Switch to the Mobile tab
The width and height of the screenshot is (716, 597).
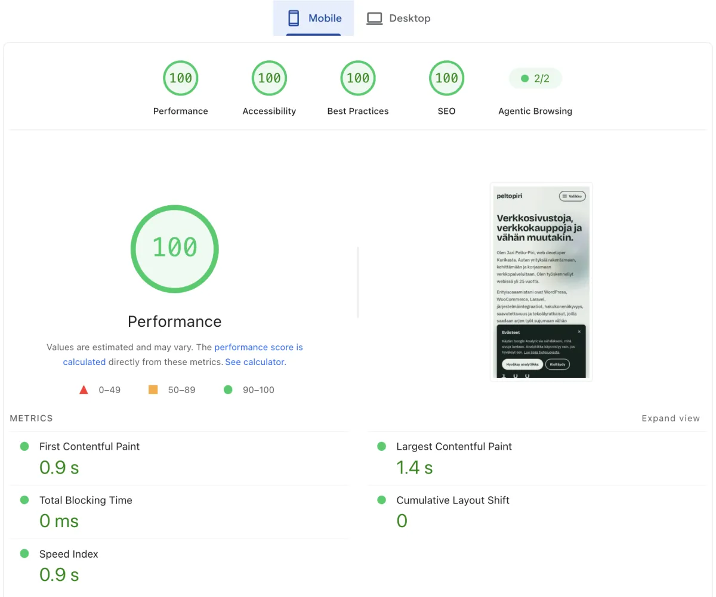tap(313, 18)
